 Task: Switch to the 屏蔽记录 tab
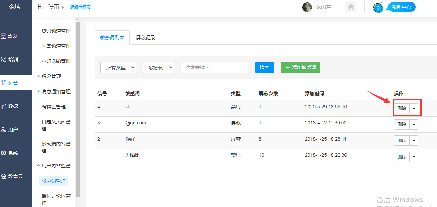point(146,37)
